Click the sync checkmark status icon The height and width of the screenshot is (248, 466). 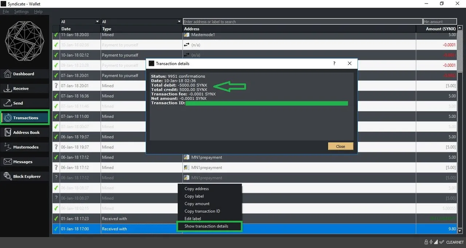(442, 242)
